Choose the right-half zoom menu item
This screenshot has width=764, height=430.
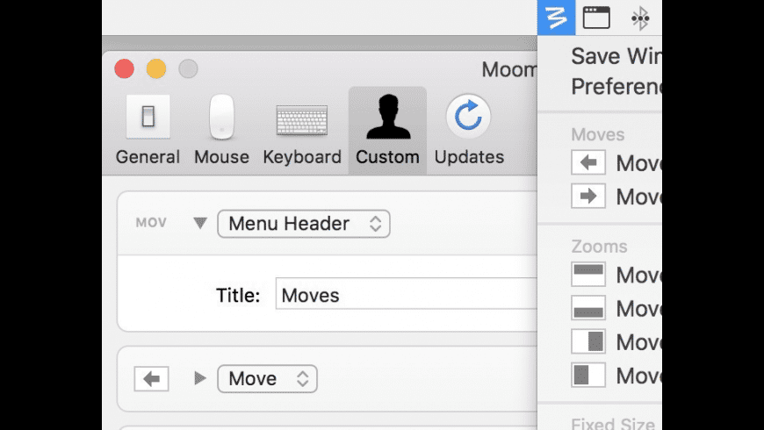[616, 341]
